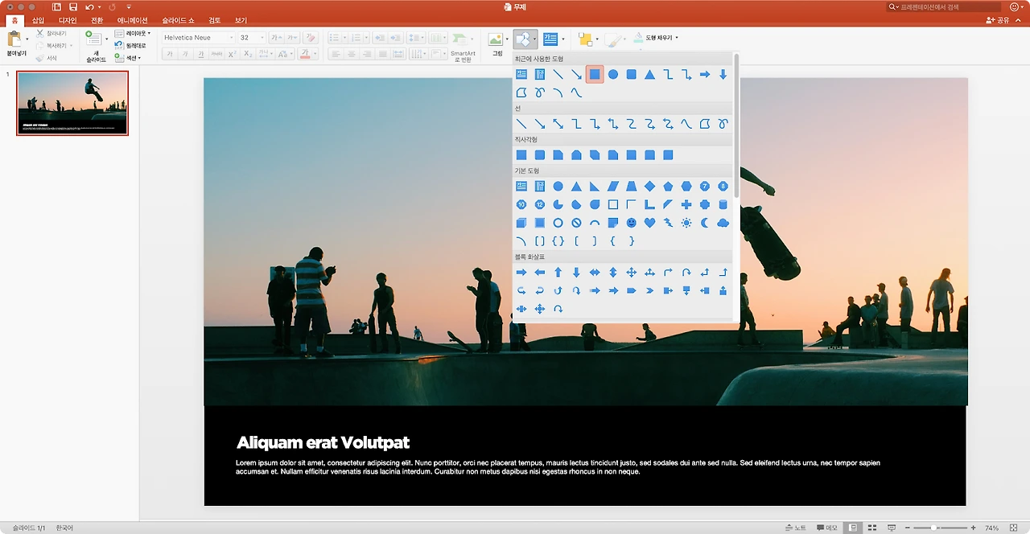The height and width of the screenshot is (534, 1030).
Task: Switch to the Animations (애니메이션) tab
Action: tap(132, 20)
